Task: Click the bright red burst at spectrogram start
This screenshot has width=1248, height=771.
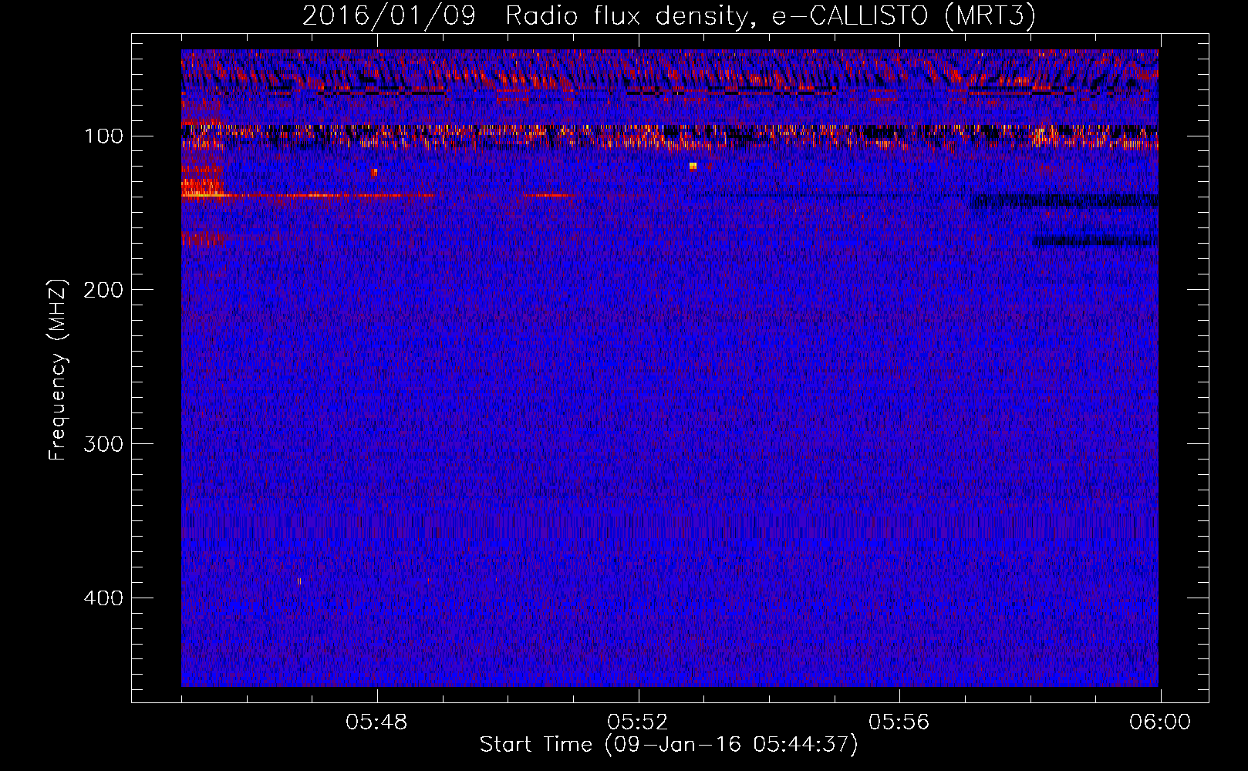Action: pyautogui.click(x=202, y=187)
